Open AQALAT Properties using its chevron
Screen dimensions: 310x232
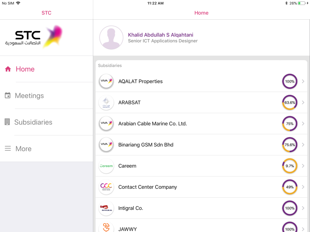pos(303,81)
